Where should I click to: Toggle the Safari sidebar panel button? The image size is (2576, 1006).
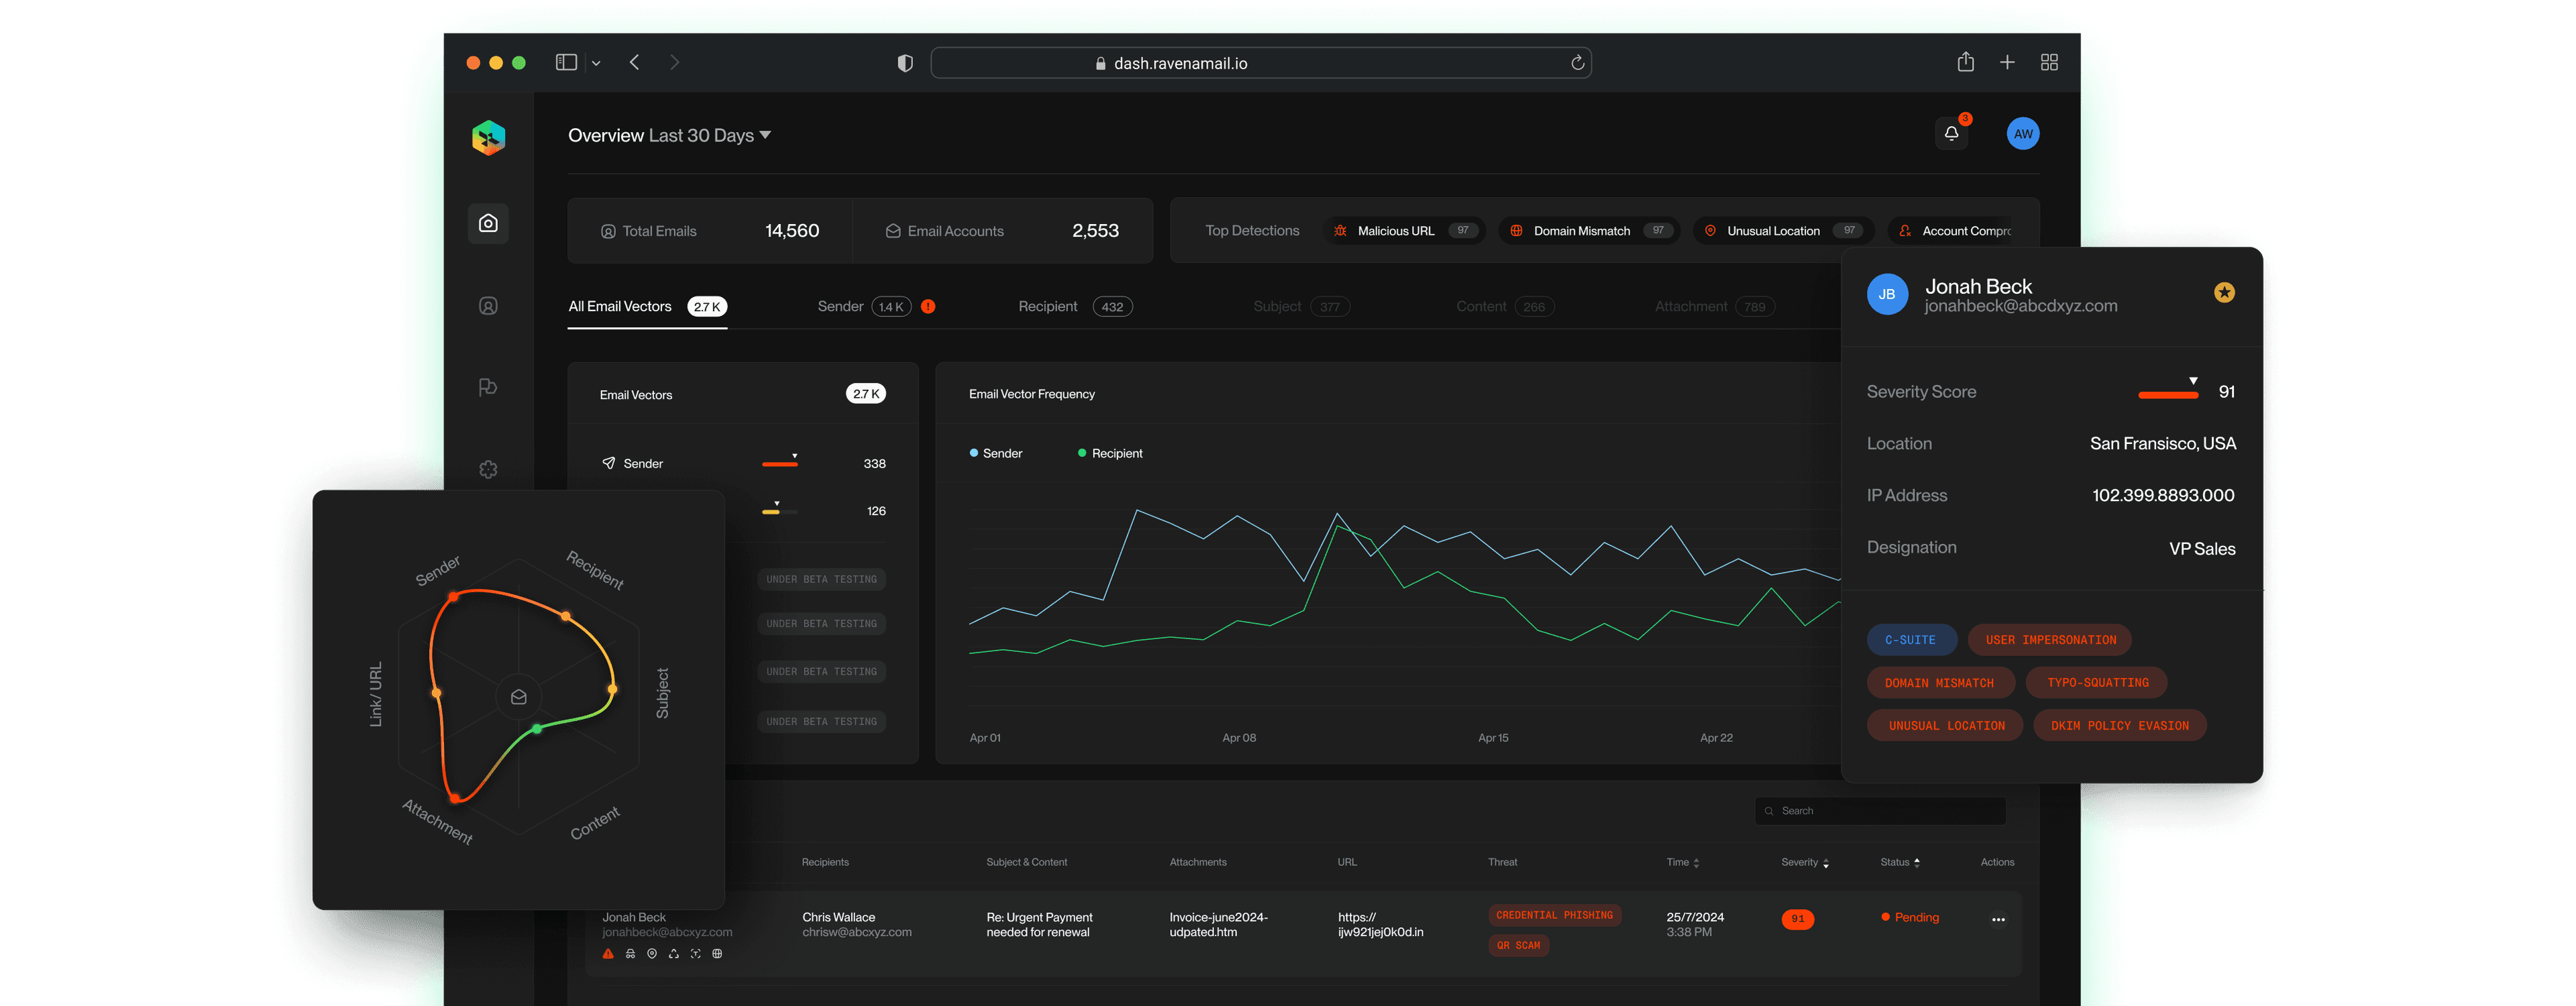pos(566,62)
